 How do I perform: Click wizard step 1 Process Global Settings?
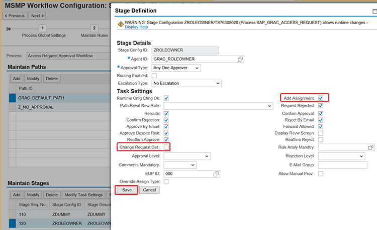43,29
